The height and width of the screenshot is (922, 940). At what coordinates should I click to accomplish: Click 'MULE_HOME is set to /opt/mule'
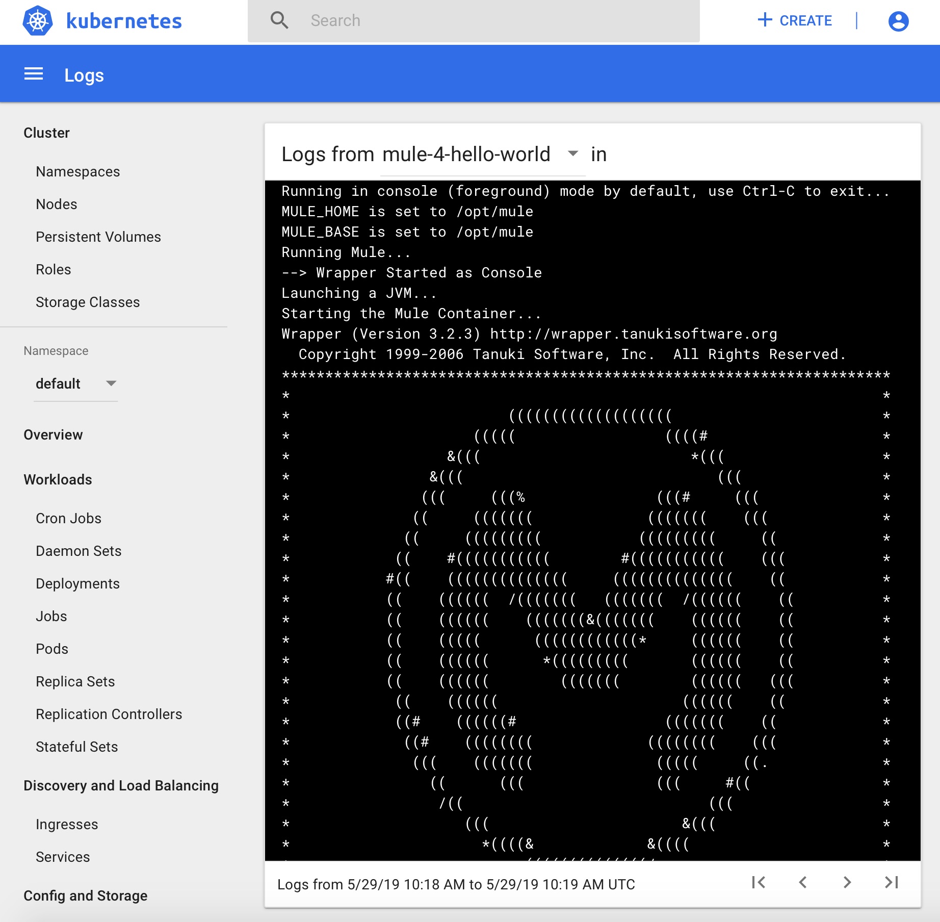(407, 212)
